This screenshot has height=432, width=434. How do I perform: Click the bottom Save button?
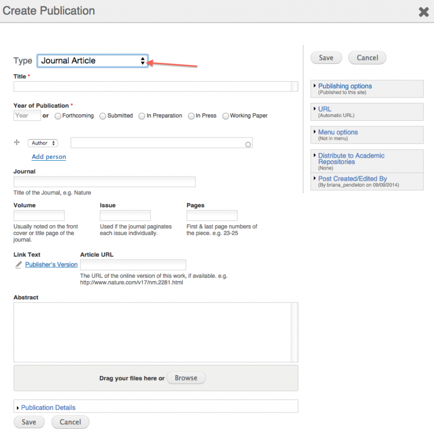click(29, 422)
